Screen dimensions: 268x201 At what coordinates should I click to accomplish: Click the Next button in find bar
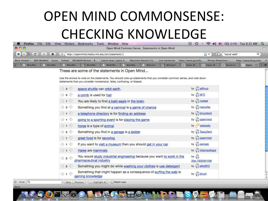click(68, 182)
